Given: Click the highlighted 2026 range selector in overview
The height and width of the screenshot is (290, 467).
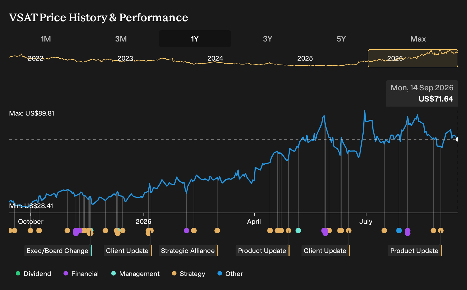Looking at the screenshot, I should pos(413,58).
